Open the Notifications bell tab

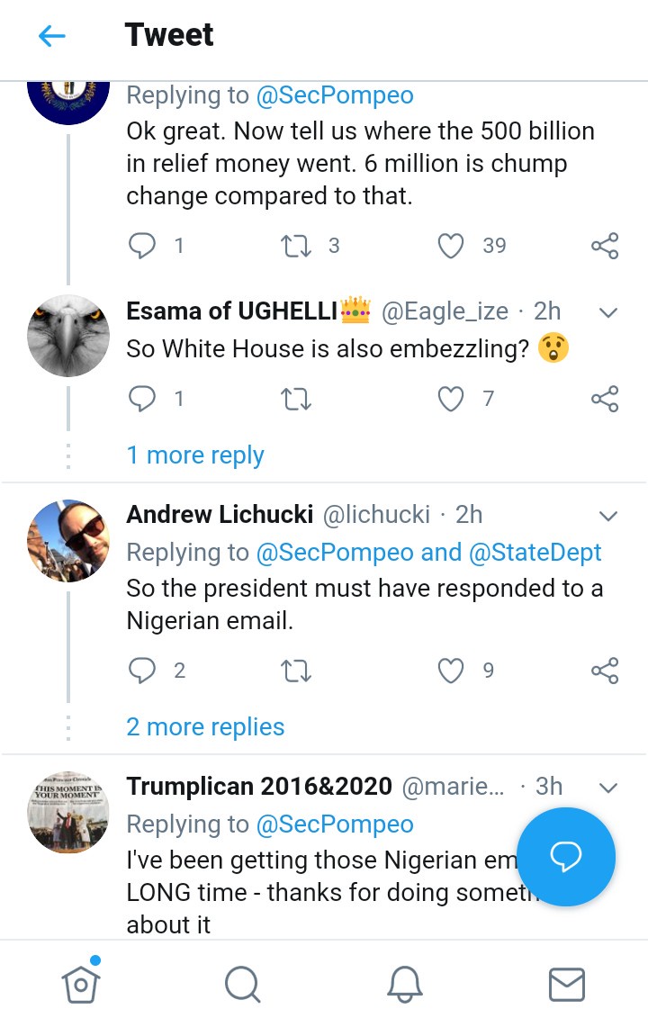click(405, 983)
